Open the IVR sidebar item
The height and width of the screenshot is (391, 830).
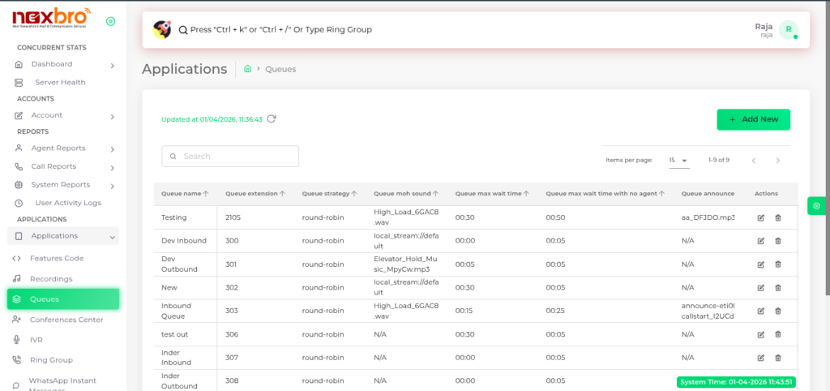36,340
